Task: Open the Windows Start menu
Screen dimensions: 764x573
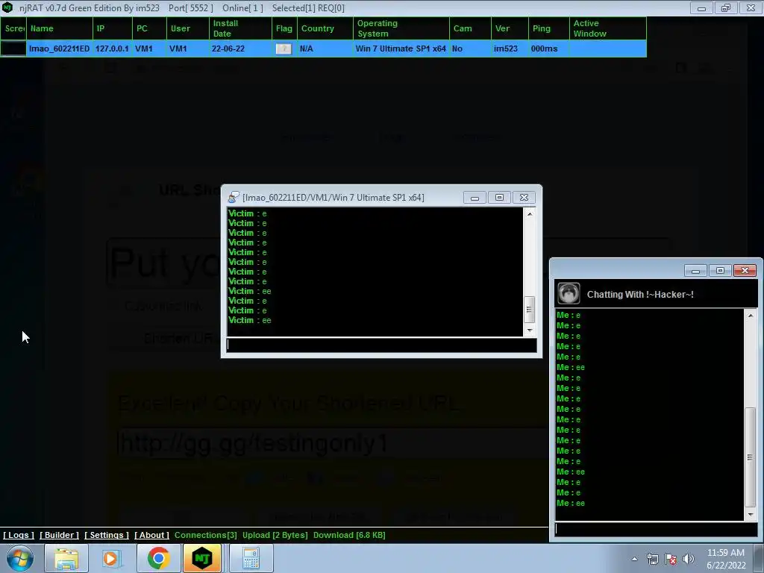Action: coord(19,558)
